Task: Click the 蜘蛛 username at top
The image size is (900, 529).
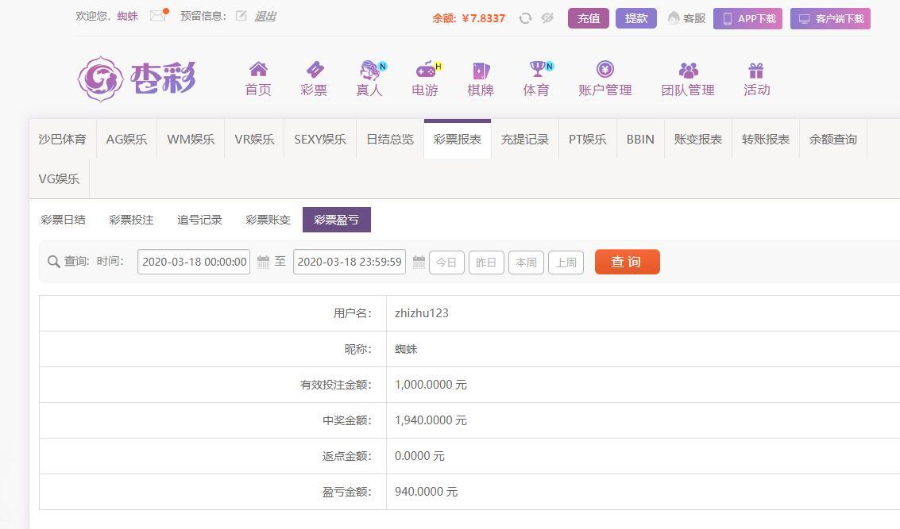Action: [127, 16]
